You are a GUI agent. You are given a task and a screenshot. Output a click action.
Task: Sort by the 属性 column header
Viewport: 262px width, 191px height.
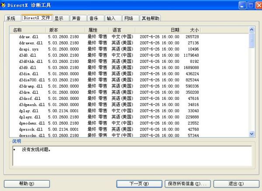97,30
